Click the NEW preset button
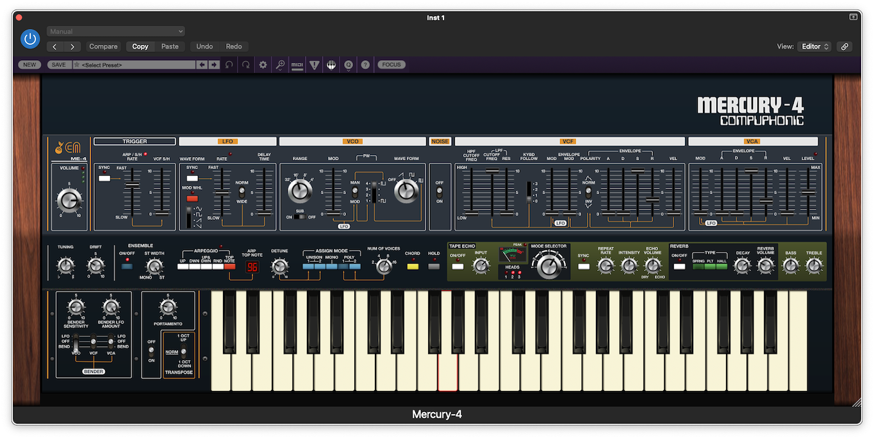The height and width of the screenshot is (439, 874). click(x=29, y=65)
